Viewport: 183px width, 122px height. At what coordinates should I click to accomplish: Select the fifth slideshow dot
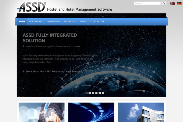click(100, 93)
